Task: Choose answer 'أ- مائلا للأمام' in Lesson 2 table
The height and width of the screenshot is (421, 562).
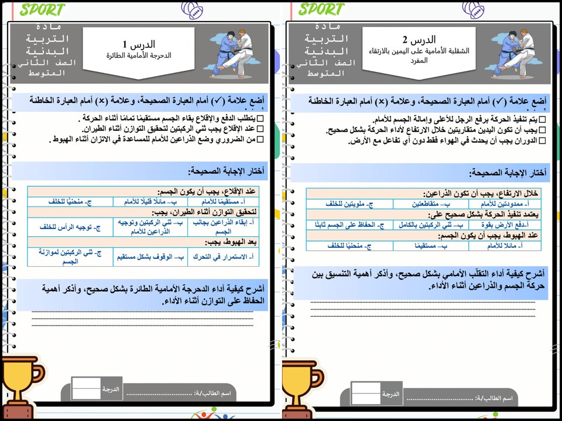Action: [505, 246]
